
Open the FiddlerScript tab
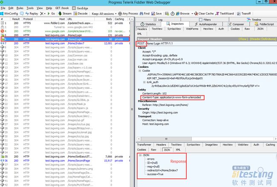tap(264, 24)
